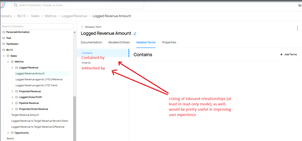This screenshot has width=302, height=141.
Task: Expand the Projected Revenue node
Action: (x=12, y=91)
